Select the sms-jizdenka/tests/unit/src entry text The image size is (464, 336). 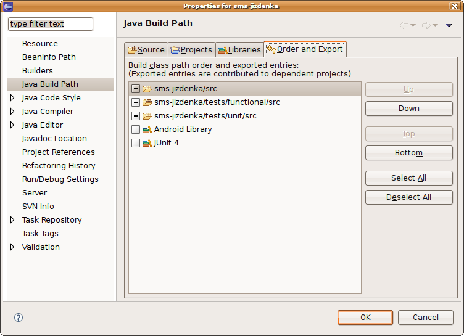point(205,116)
